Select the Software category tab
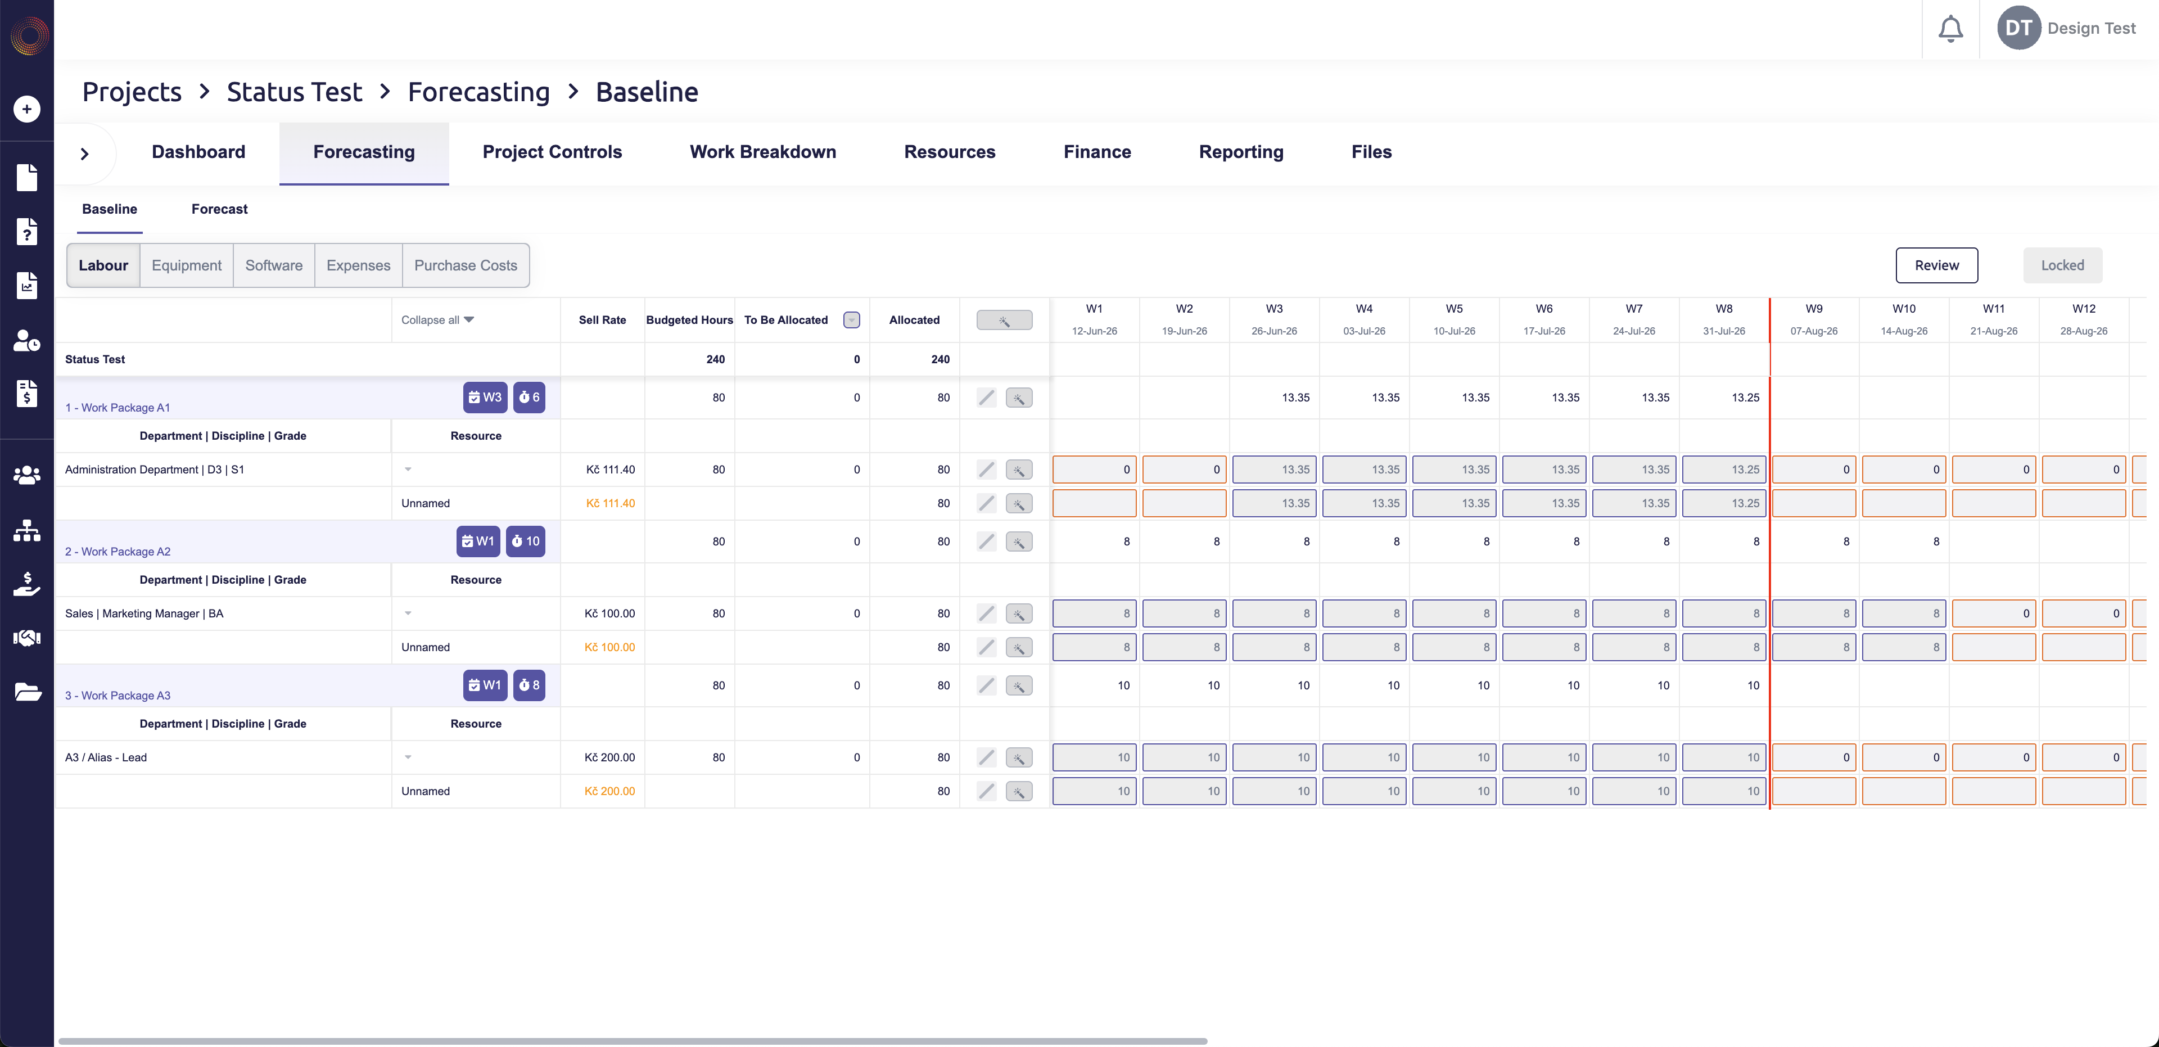 point(274,266)
